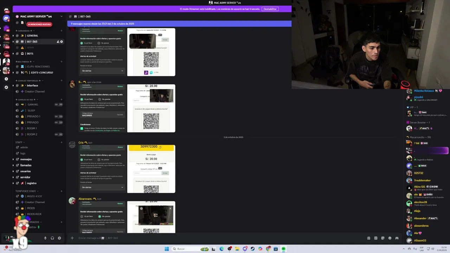This screenshot has width=450, height=253.
Task: Click the Deshabilitar streamer mode button
Action: pos(270,9)
